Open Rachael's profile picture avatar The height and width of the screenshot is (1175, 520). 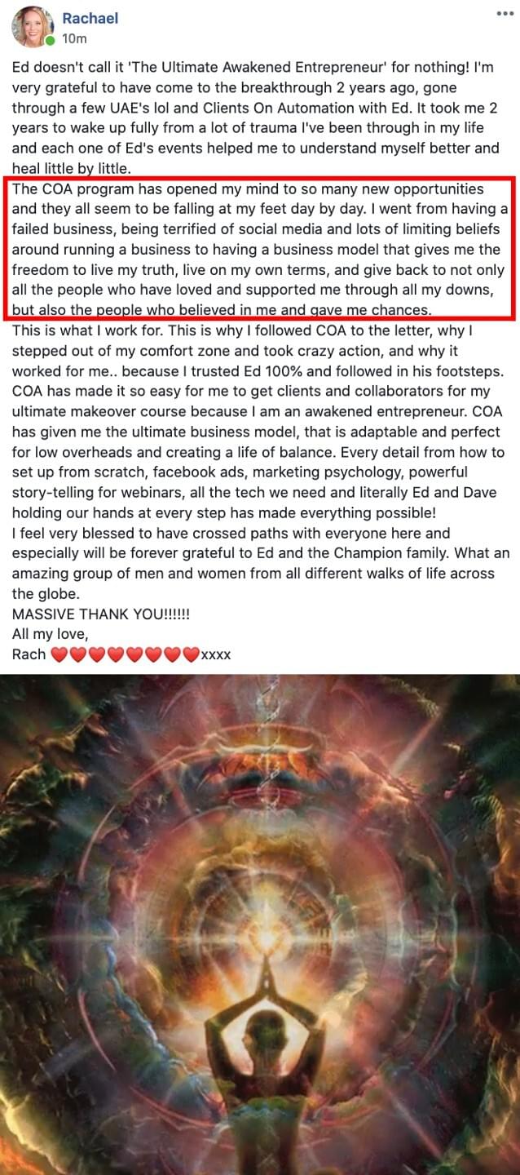pyautogui.click(x=33, y=28)
